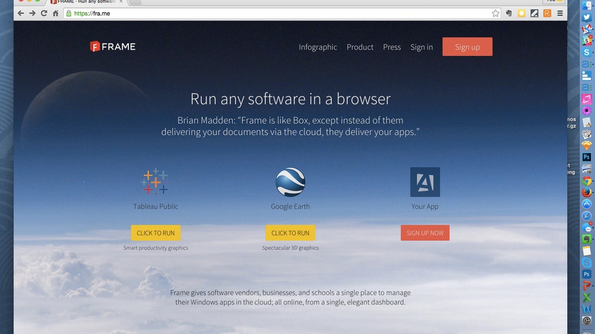Open the yellow Notes app in dock

click(x=587, y=250)
